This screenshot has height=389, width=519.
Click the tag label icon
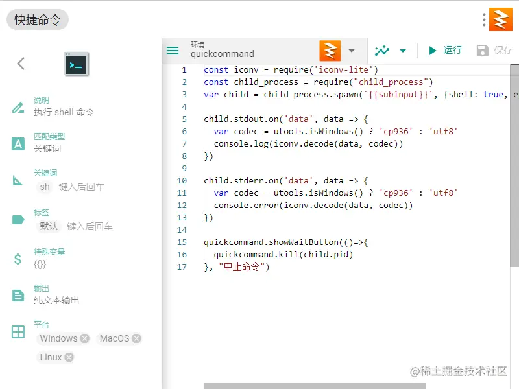click(x=18, y=220)
